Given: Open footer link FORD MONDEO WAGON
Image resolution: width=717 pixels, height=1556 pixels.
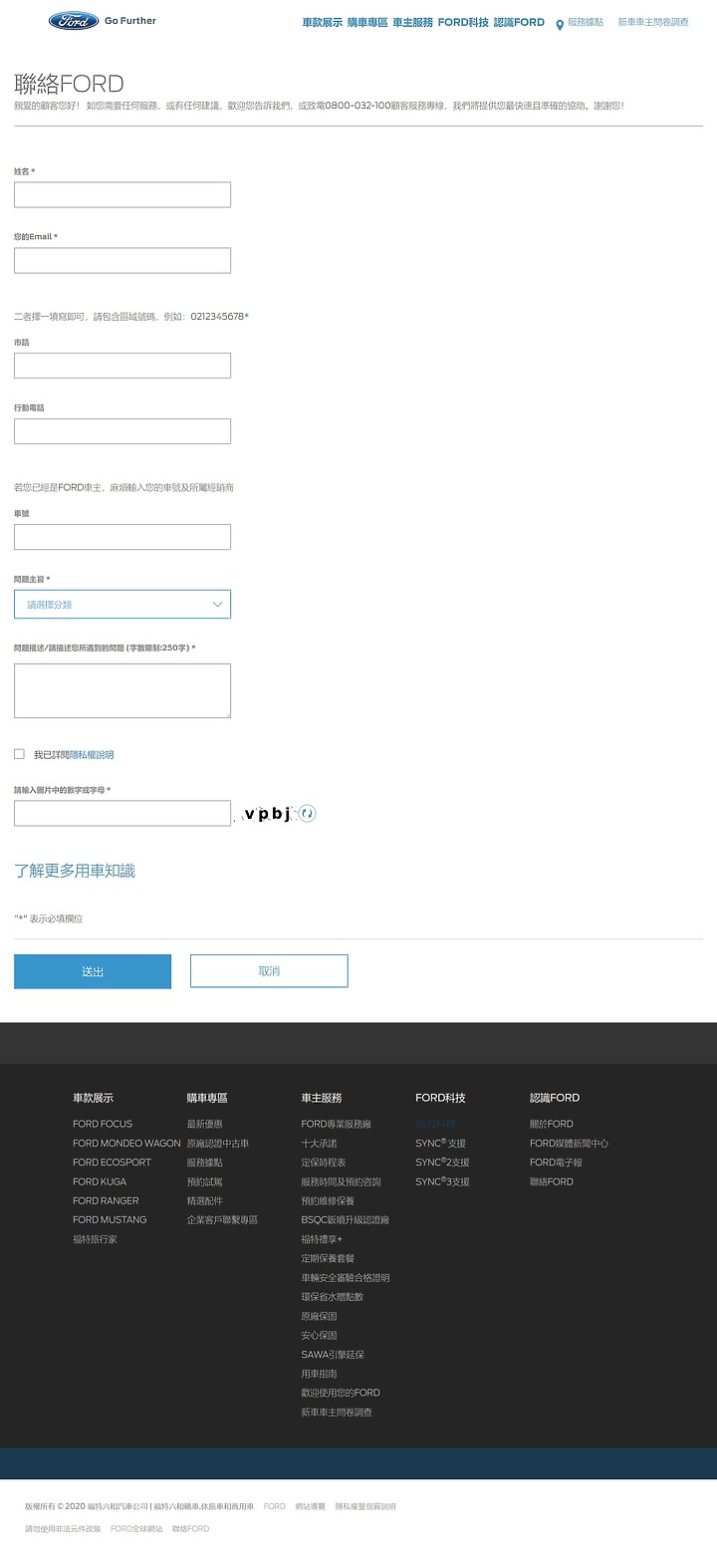Looking at the screenshot, I should 126,1144.
